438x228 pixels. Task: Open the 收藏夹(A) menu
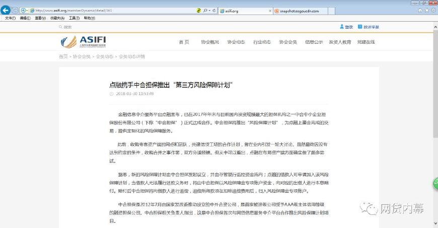[x=57, y=18]
